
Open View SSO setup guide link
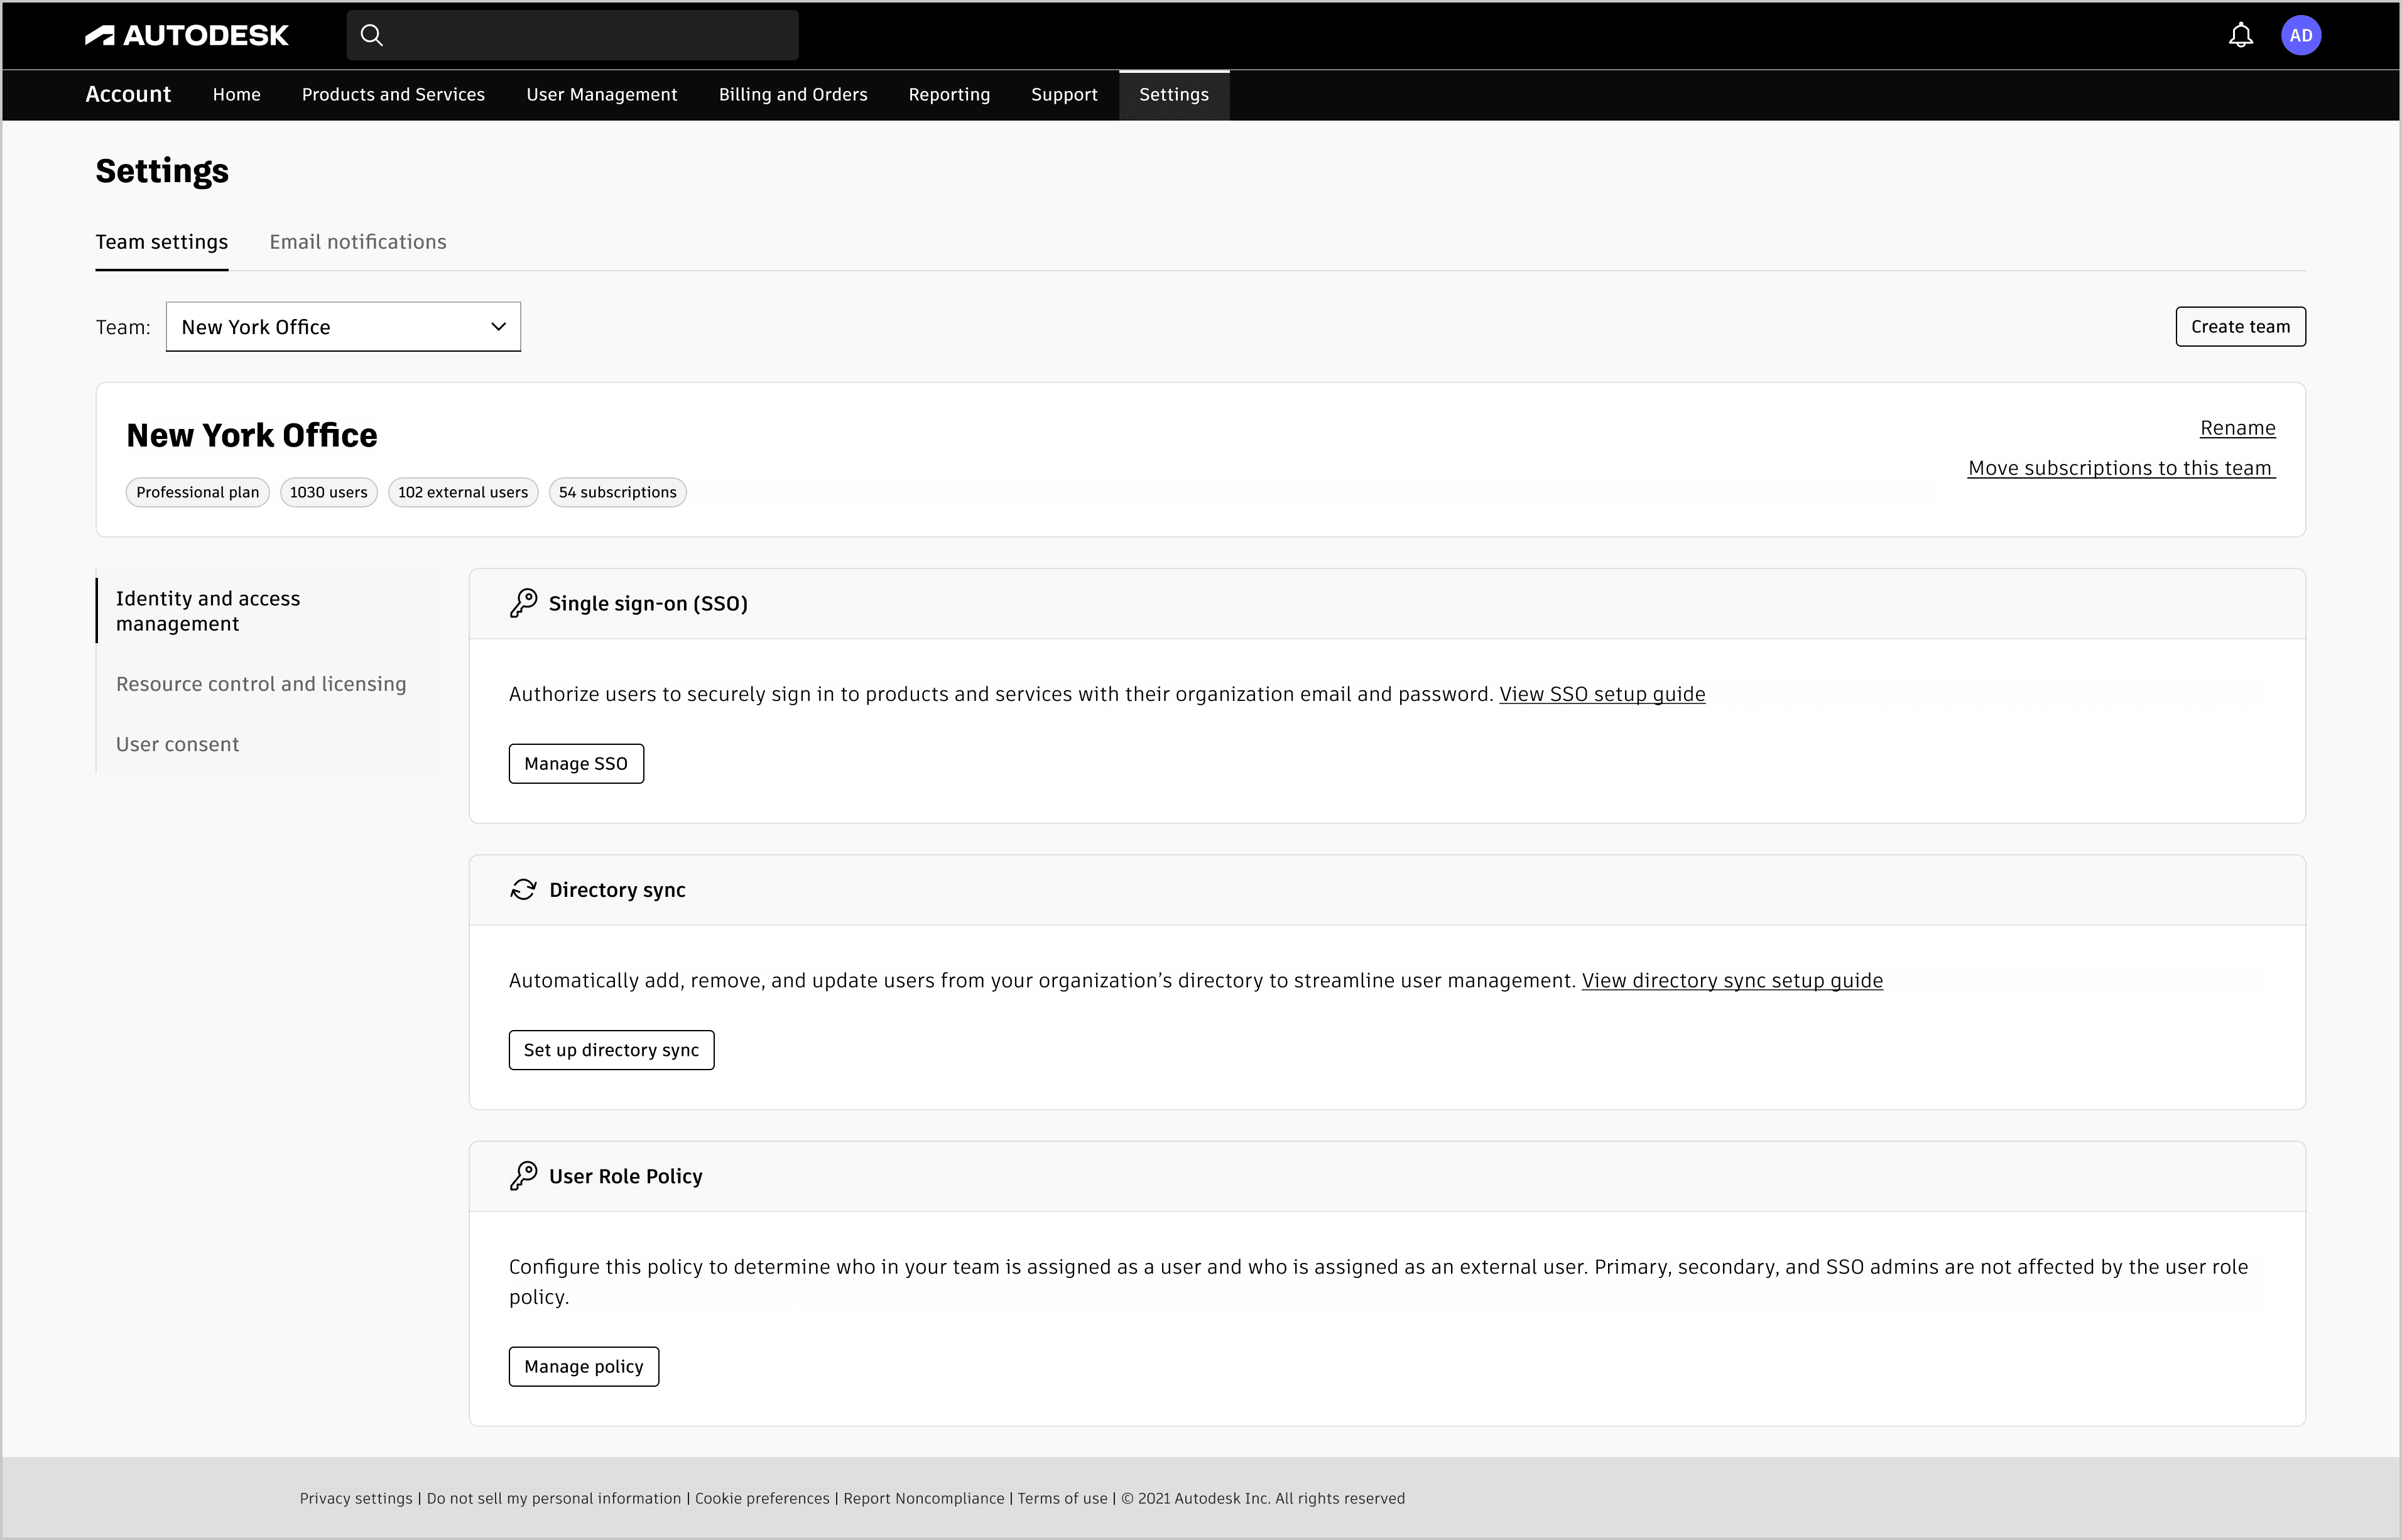point(1602,694)
